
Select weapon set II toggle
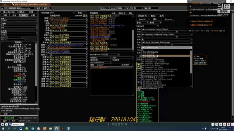pyautogui.click(x=87, y=16)
